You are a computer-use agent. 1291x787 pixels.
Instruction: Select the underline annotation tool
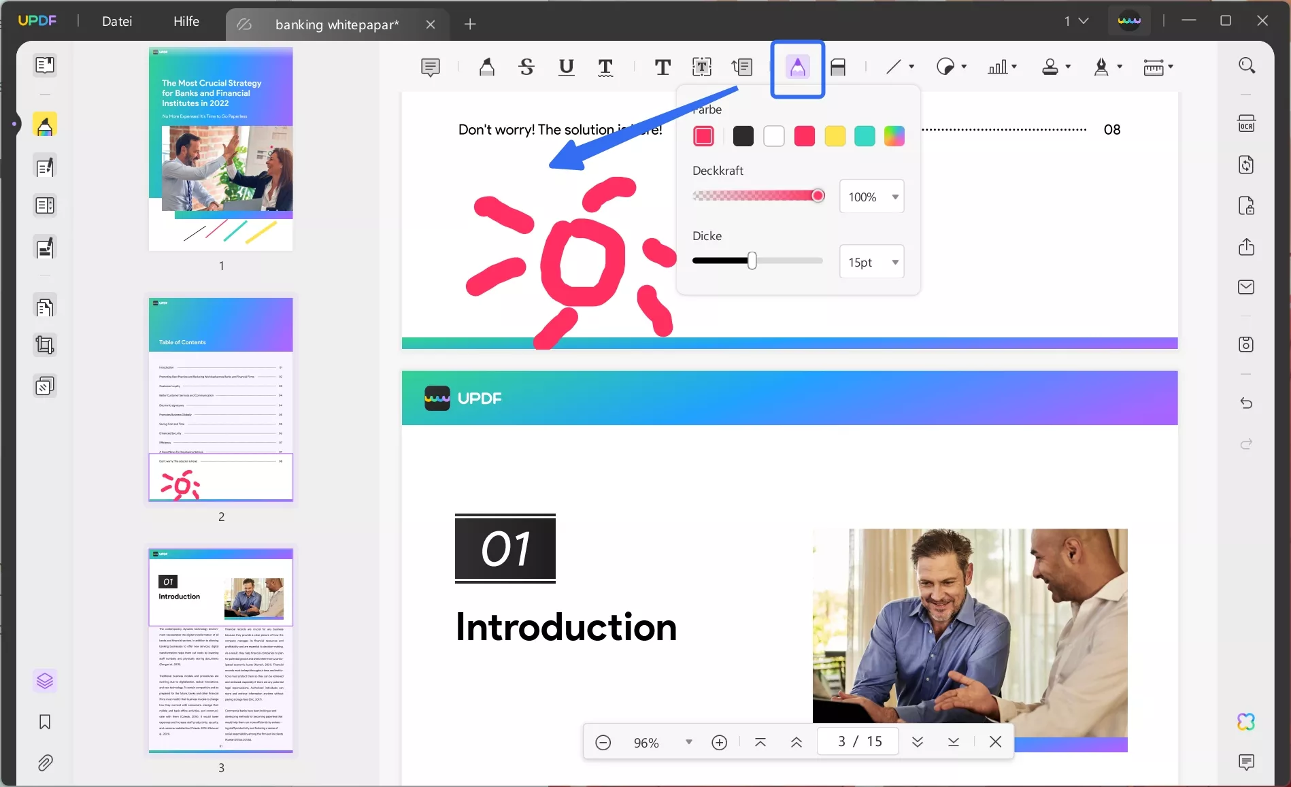[x=566, y=67]
